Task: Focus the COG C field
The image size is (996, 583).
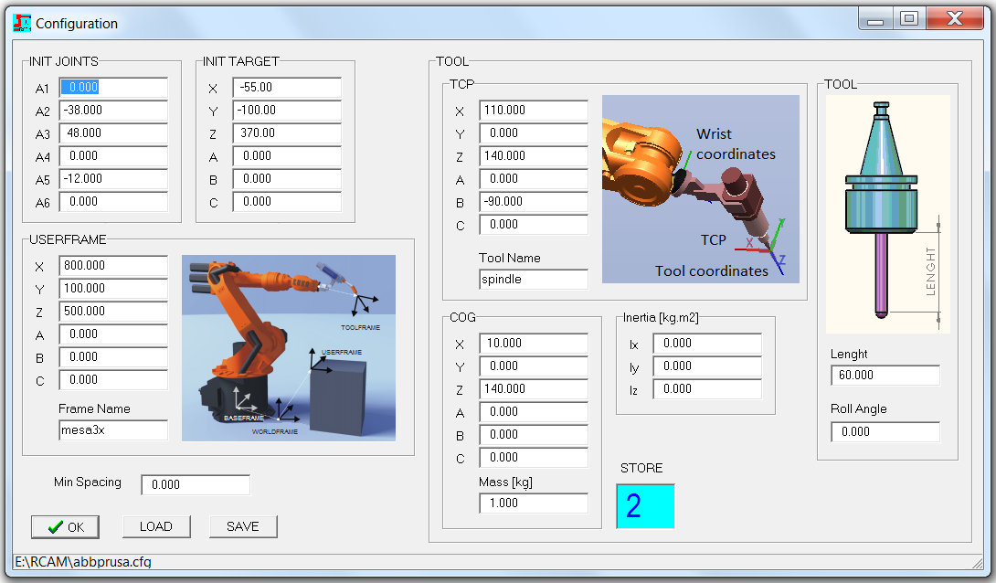Action: pyautogui.click(x=534, y=458)
